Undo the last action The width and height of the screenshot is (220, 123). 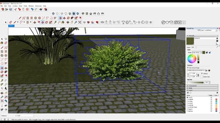click(x=32, y=9)
